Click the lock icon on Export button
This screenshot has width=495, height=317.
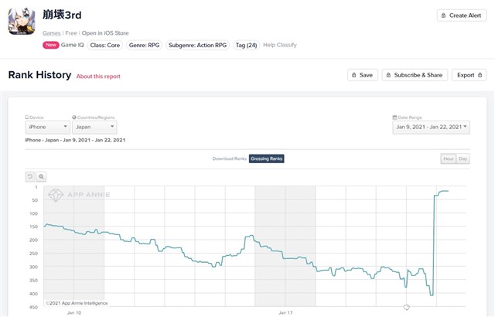pos(480,75)
